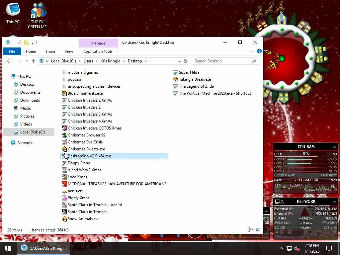Show hidden system tray icons

pyautogui.click(x=281, y=248)
